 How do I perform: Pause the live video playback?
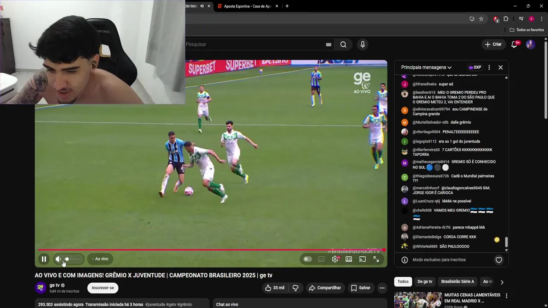[44, 259]
